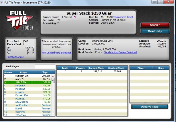Select Table 3 row in the tables list
This screenshot has width=176, height=122.
[92, 72]
